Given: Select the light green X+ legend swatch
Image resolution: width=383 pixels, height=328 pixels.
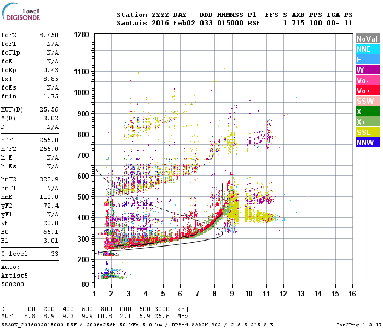Looking at the screenshot, I should tap(368, 122).
